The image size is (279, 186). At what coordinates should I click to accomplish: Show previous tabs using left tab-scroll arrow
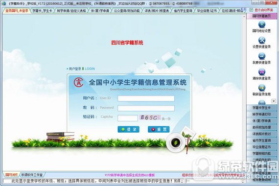pos(242,9)
